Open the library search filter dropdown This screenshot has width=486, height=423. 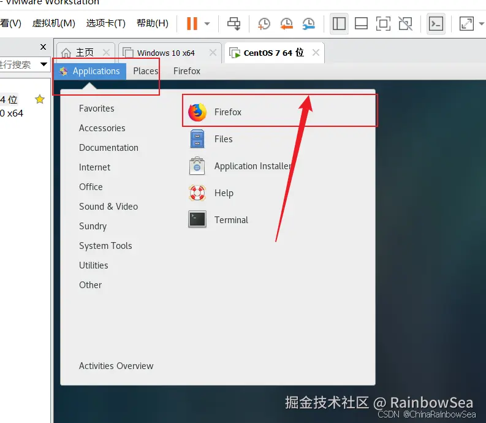(x=44, y=64)
